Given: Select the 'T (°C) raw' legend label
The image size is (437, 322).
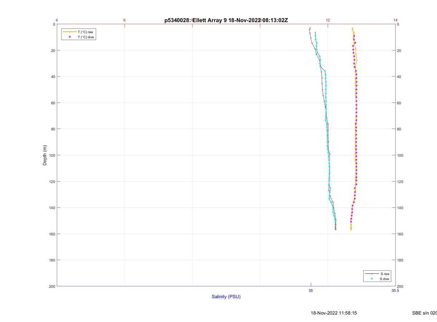Looking at the screenshot, I should point(85,32).
